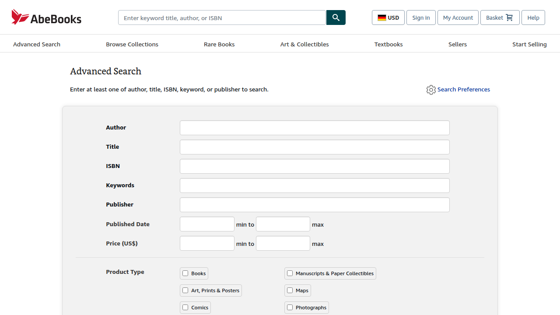Click the Author input field
Viewport: 560px width, 315px height.
tap(315, 128)
